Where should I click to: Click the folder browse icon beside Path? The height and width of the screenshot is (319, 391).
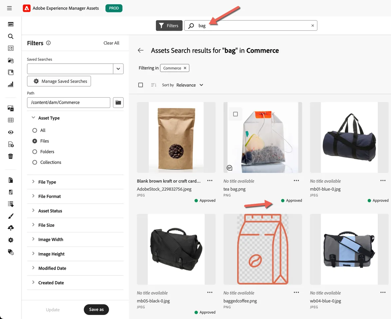tap(118, 103)
